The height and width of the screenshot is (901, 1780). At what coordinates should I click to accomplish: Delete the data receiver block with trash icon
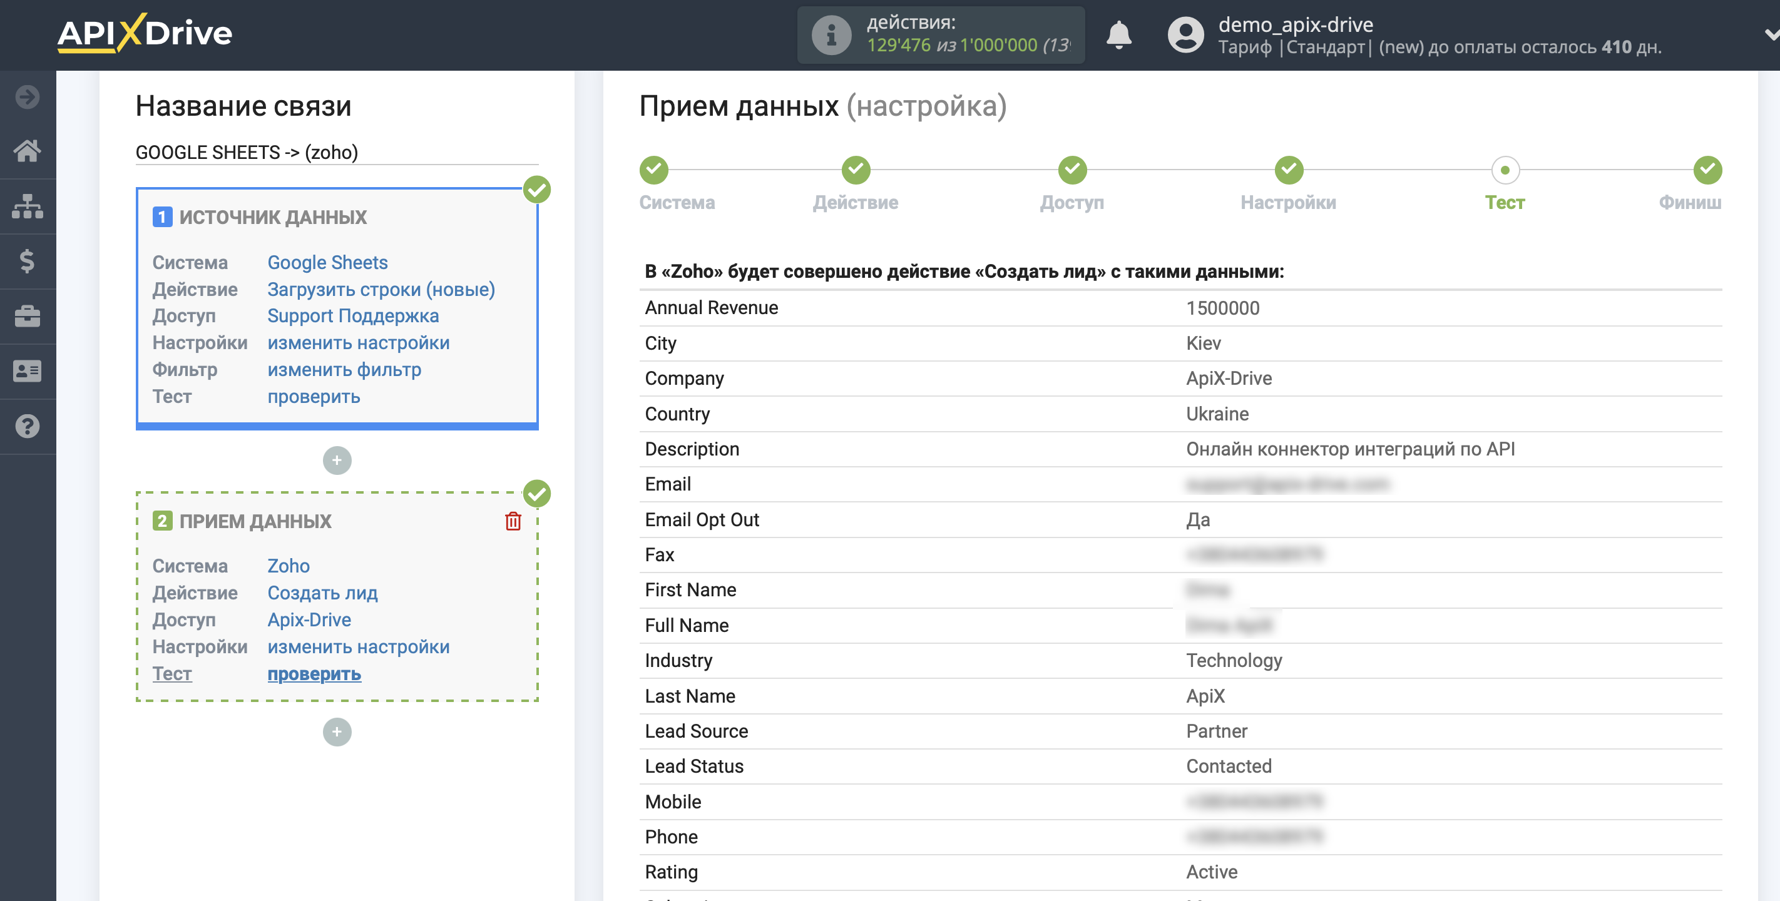click(513, 521)
